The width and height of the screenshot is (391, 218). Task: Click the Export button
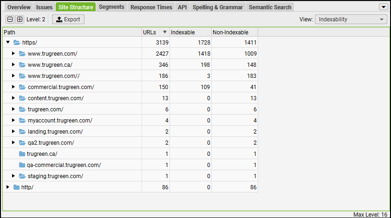(x=68, y=19)
